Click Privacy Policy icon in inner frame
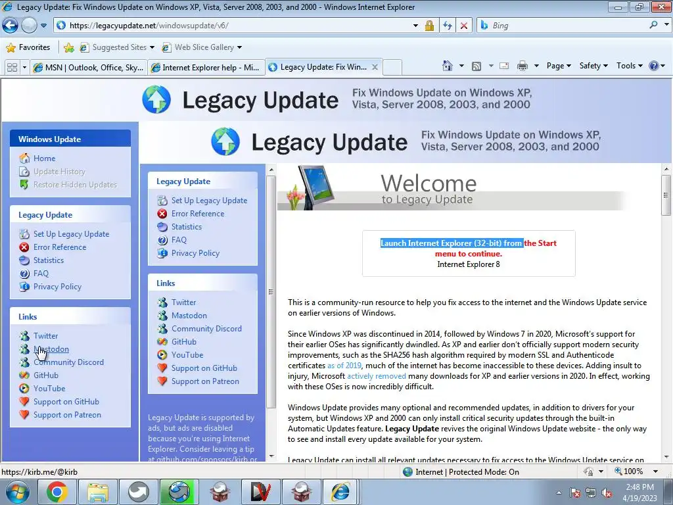This screenshot has height=505, width=673. click(x=162, y=253)
